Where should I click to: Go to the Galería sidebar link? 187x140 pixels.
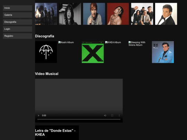click(x=18, y=15)
